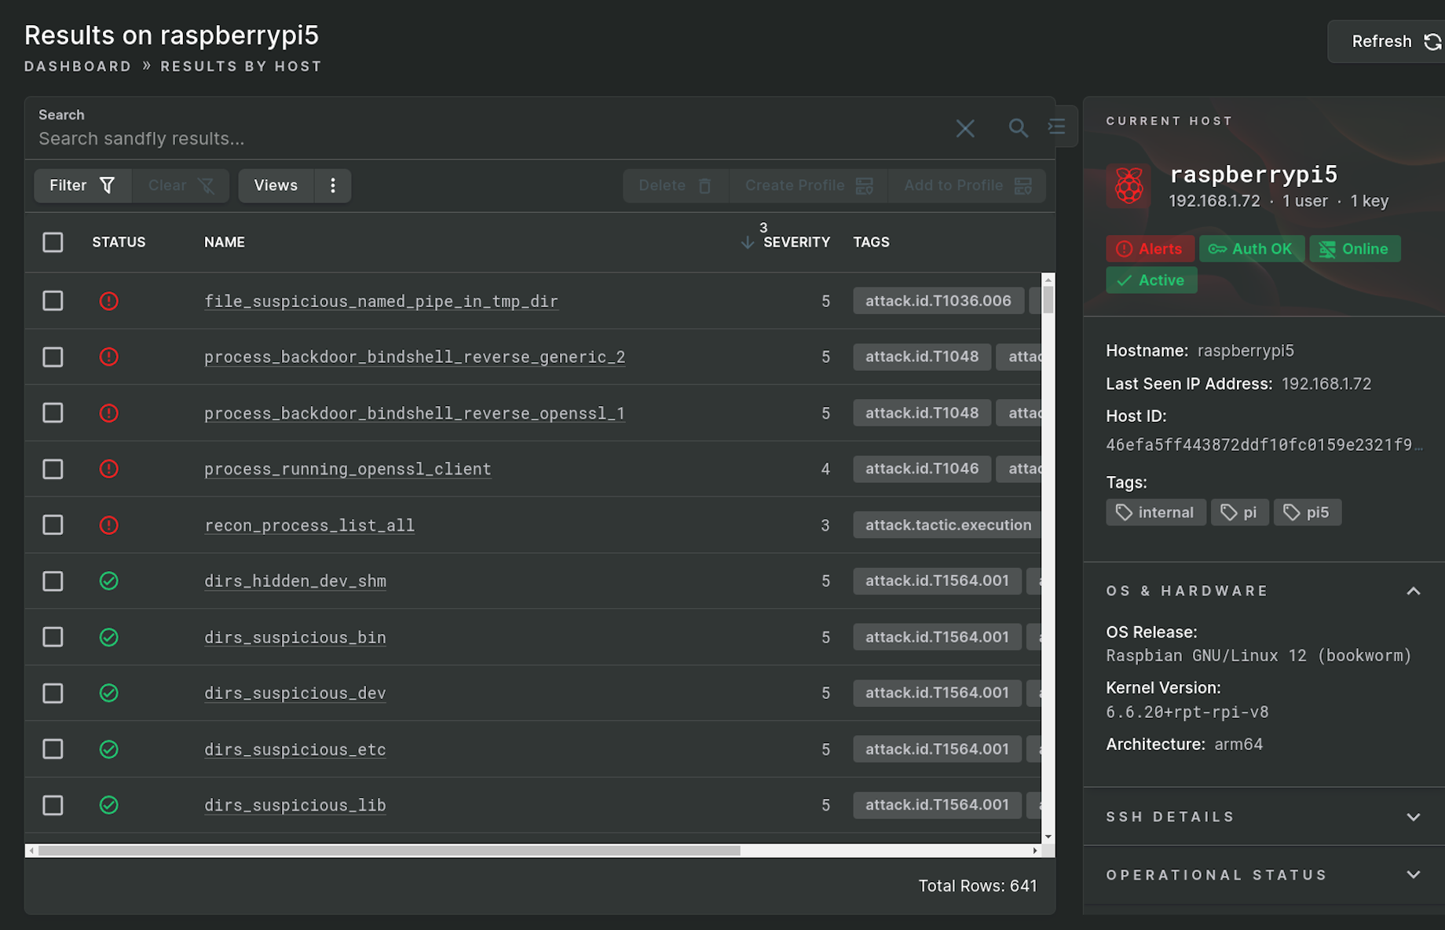Viewport: 1445px width, 930px height.
Task: Click the Refresh button
Action: (x=1388, y=42)
